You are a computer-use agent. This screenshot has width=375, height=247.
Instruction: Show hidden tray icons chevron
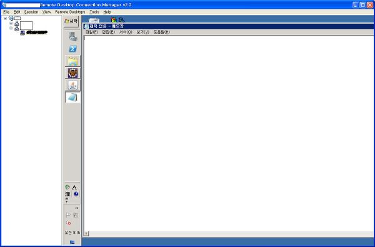[x=76, y=208]
